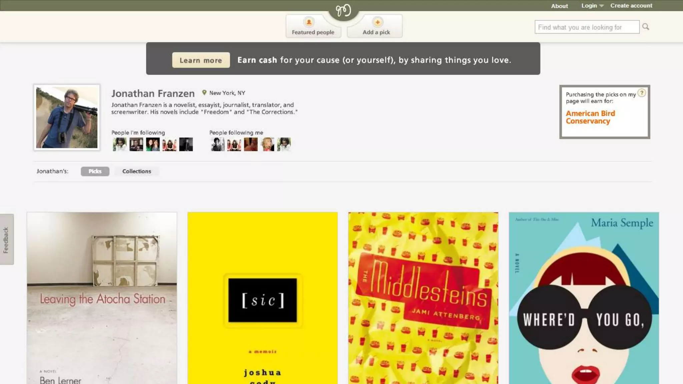Image resolution: width=683 pixels, height=384 pixels.
Task: Open the American Bird Conservancy link
Action: tap(590, 117)
